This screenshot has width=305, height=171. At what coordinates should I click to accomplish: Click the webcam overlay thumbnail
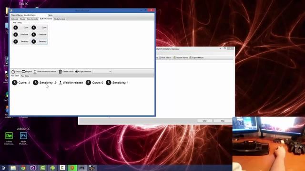(x=269, y=143)
